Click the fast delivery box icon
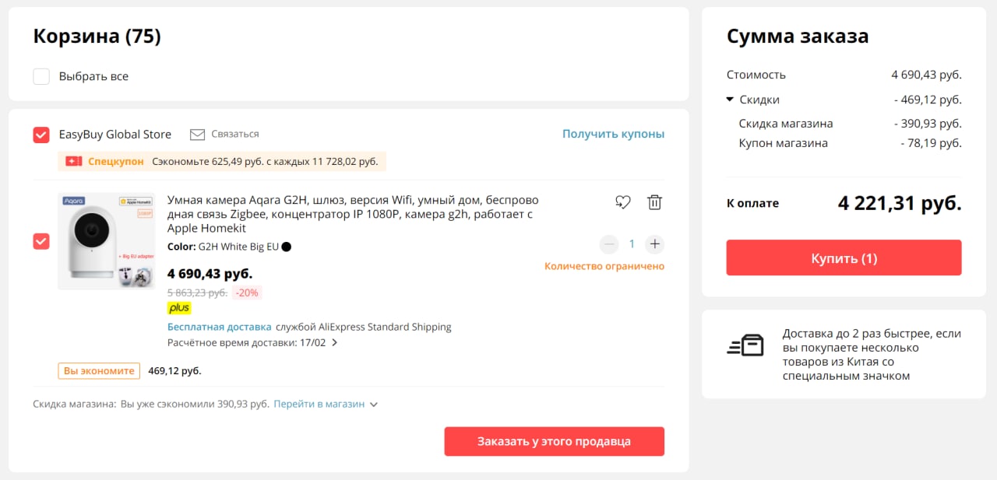The width and height of the screenshot is (997, 480). pos(745,345)
